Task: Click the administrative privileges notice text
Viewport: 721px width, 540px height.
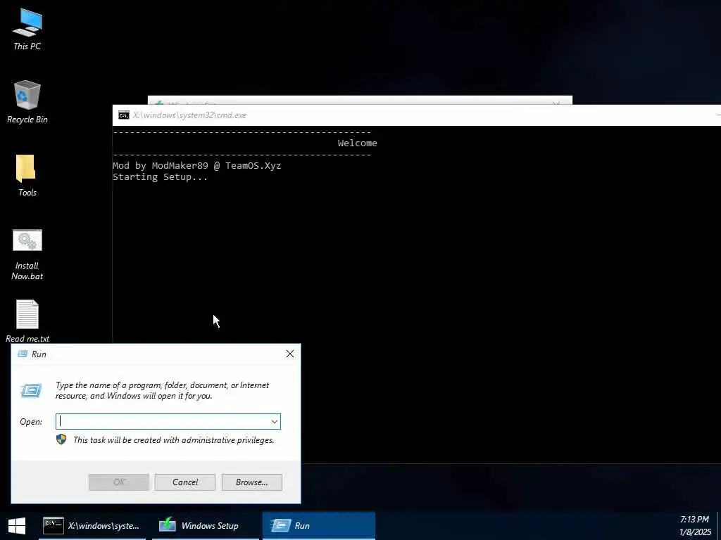Action: click(174, 440)
